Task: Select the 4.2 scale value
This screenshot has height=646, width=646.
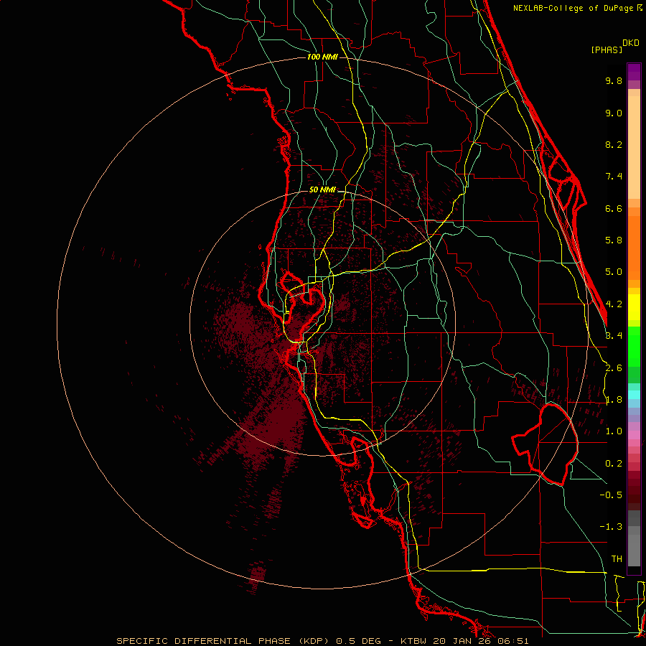Action: click(x=614, y=304)
